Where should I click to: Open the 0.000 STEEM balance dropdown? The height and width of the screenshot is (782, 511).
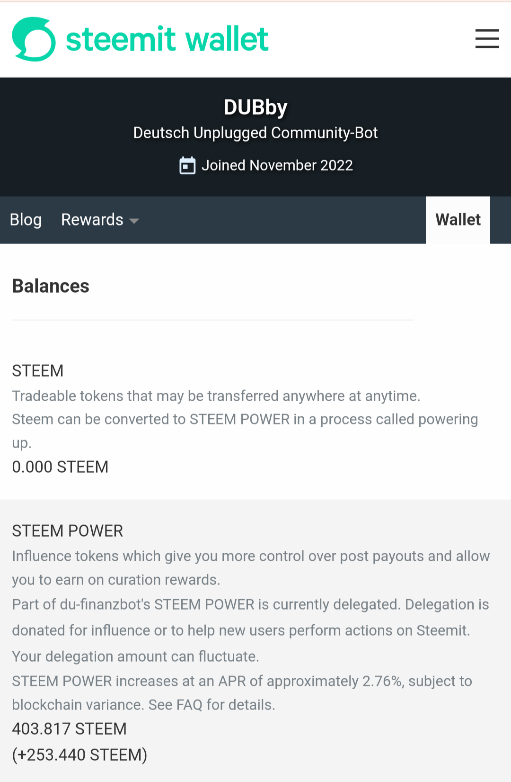click(x=60, y=467)
